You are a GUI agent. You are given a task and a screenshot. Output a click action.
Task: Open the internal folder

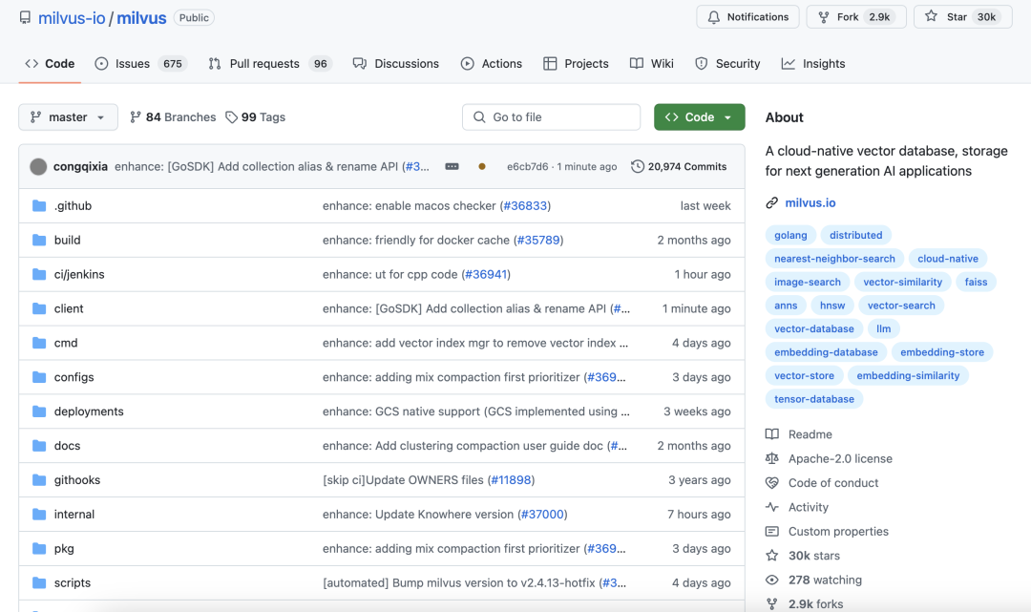(x=74, y=515)
